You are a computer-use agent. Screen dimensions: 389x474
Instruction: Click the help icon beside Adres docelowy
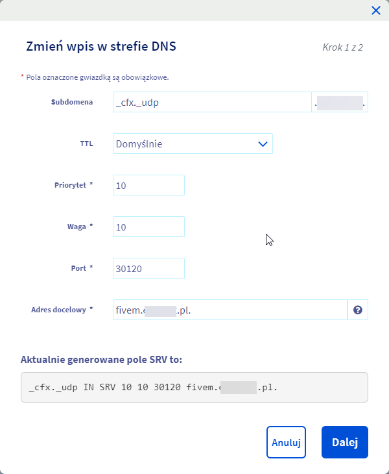(357, 310)
